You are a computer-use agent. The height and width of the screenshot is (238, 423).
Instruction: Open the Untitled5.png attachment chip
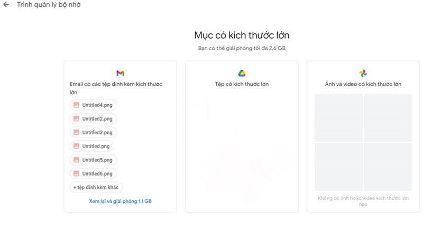(93, 160)
